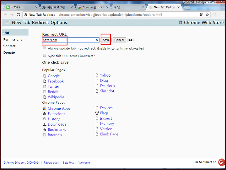This screenshot has height=170, width=226.
Task: Click the Save button
Action: pyautogui.click(x=106, y=40)
